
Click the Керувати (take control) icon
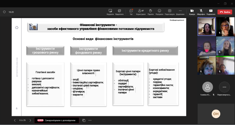click(110, 11)
